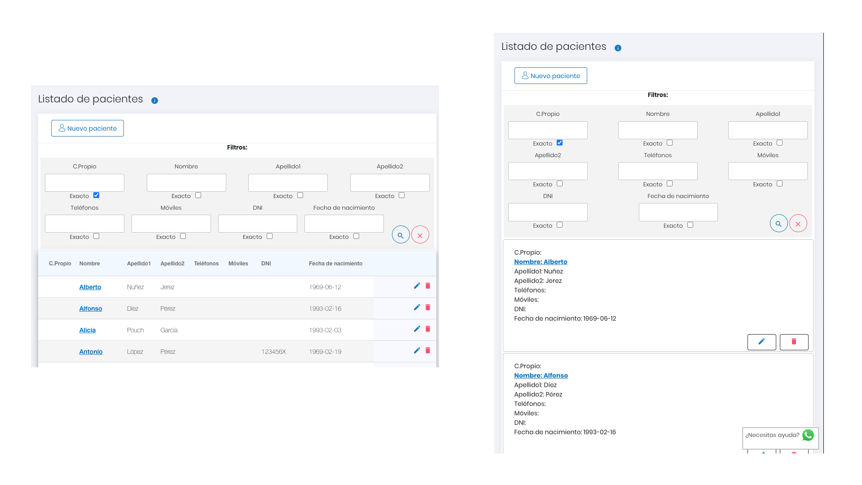862x485 pixels.
Task: Open the info tooltip next to Listado de pacientes
Action: pos(154,100)
